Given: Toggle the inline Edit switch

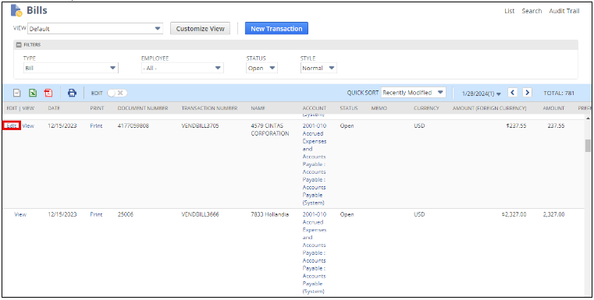Looking at the screenshot, I should (x=117, y=93).
